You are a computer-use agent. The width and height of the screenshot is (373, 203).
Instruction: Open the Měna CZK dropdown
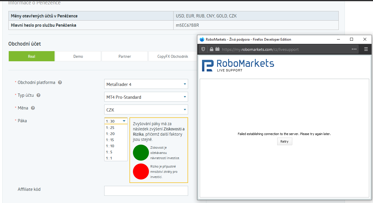pyautogui.click(x=146, y=110)
